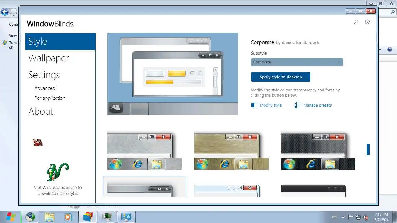Launch Windows Media Player from taskbar

tap(68, 217)
